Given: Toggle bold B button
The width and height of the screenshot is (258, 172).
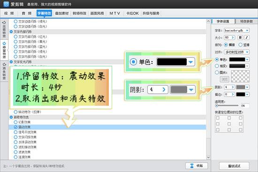Looking at the screenshot, I should (x=240, y=38).
